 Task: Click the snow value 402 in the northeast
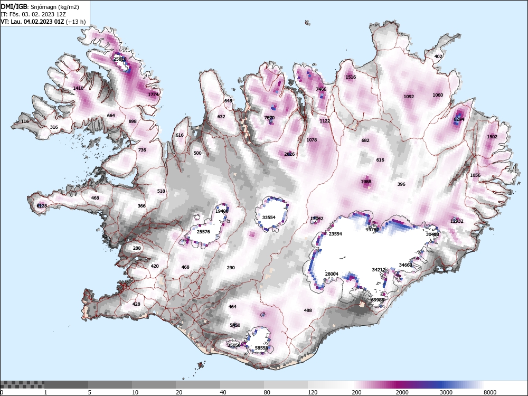[x=438, y=56]
